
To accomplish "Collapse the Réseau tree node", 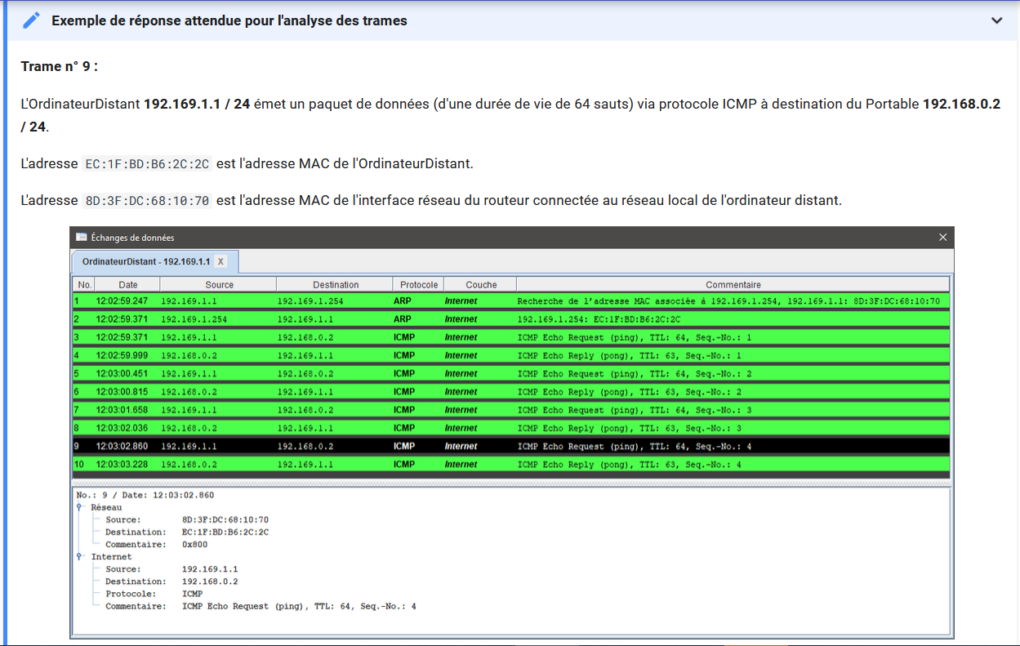I will pos(80,507).
